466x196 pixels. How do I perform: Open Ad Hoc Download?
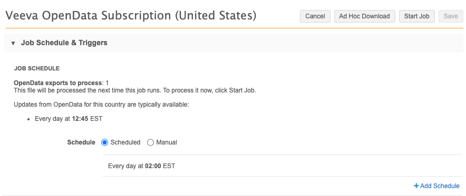[365, 16]
